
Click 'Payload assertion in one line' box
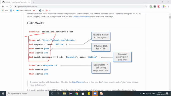click(122, 57)
